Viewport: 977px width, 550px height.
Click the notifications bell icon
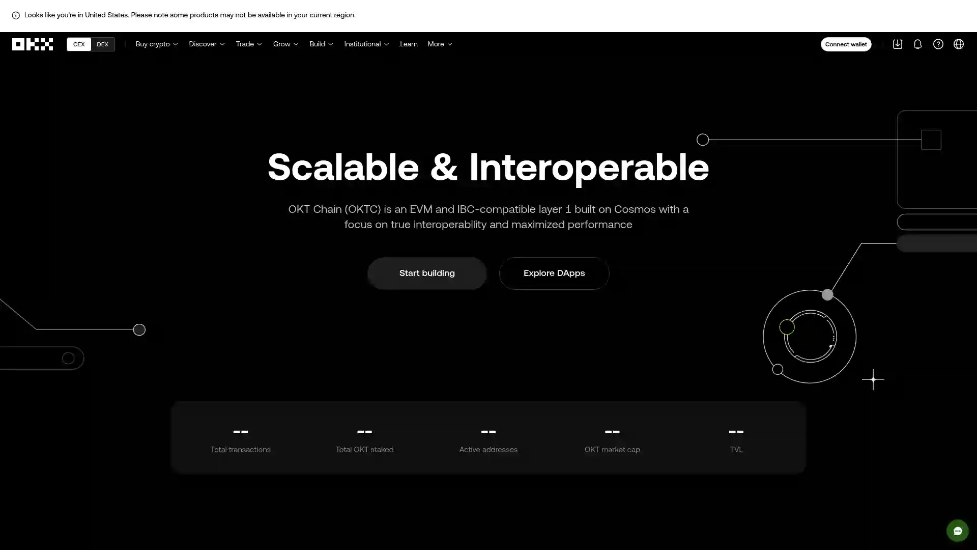tap(917, 44)
